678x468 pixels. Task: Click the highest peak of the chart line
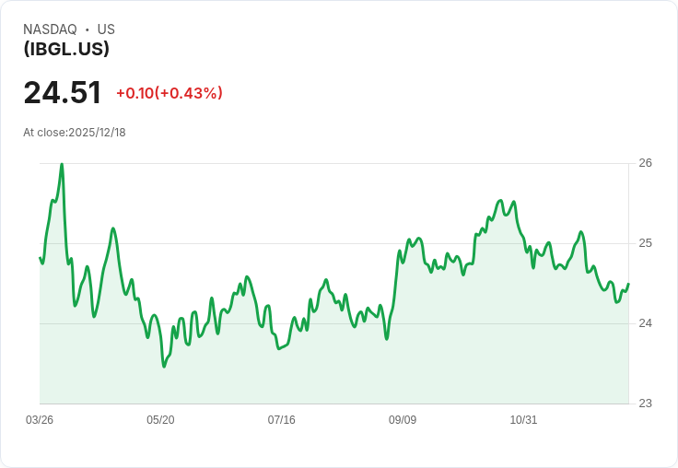click(62, 164)
